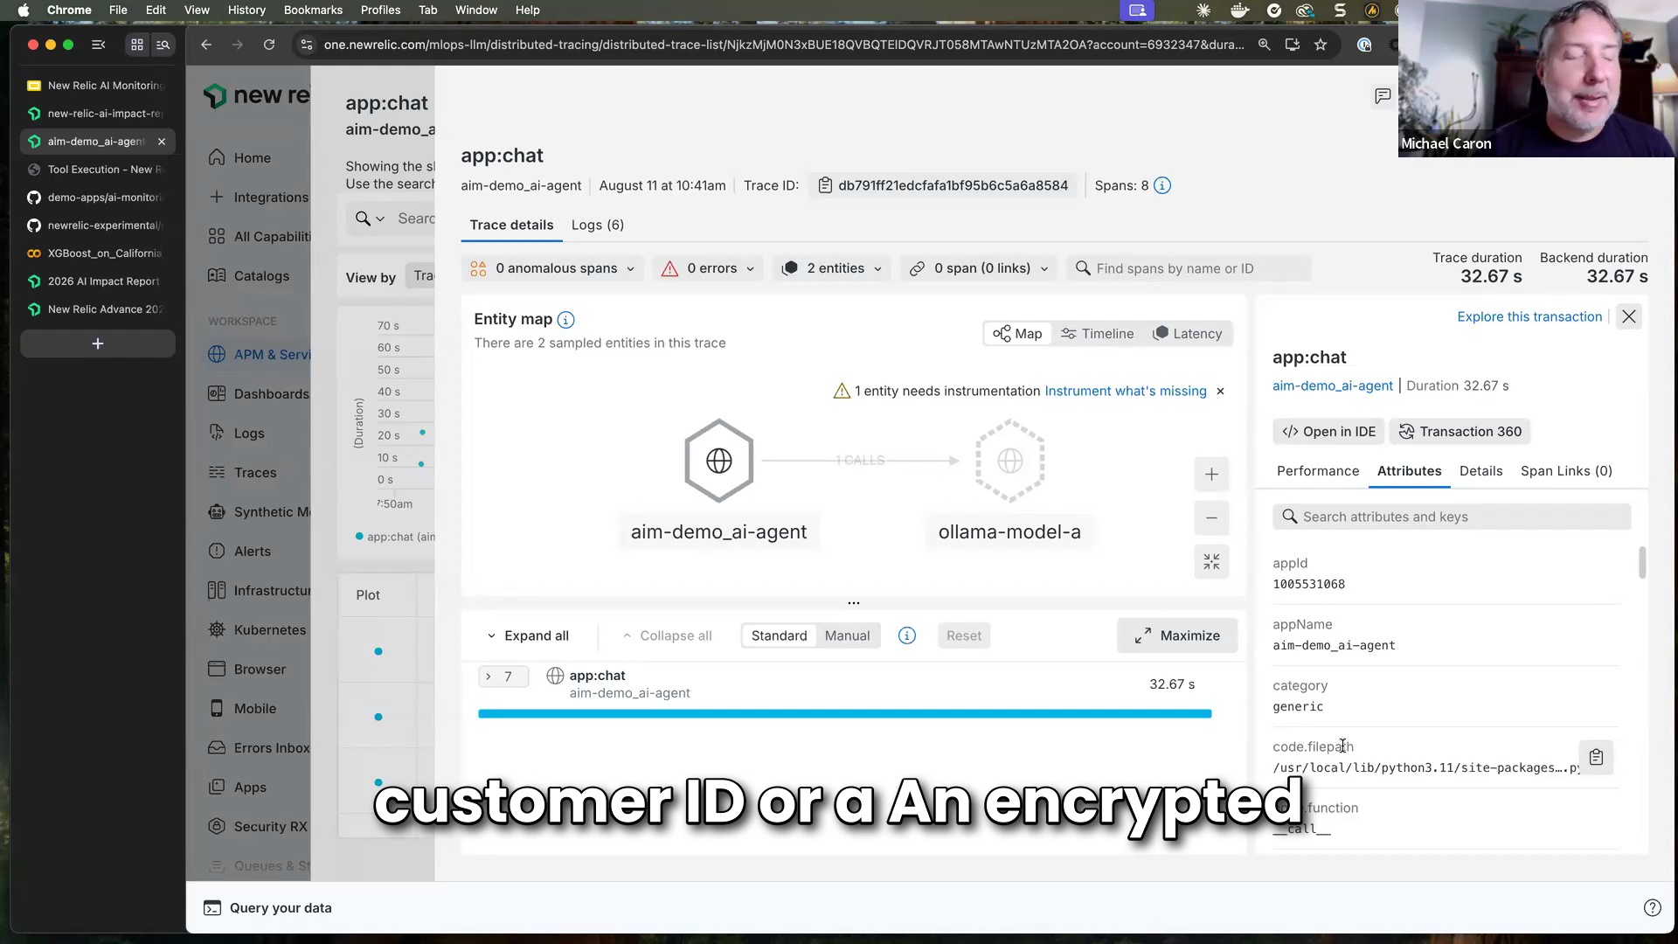Viewport: 1678px width, 944px height.
Task: Maximize the span waterfall
Action: coord(1176,636)
